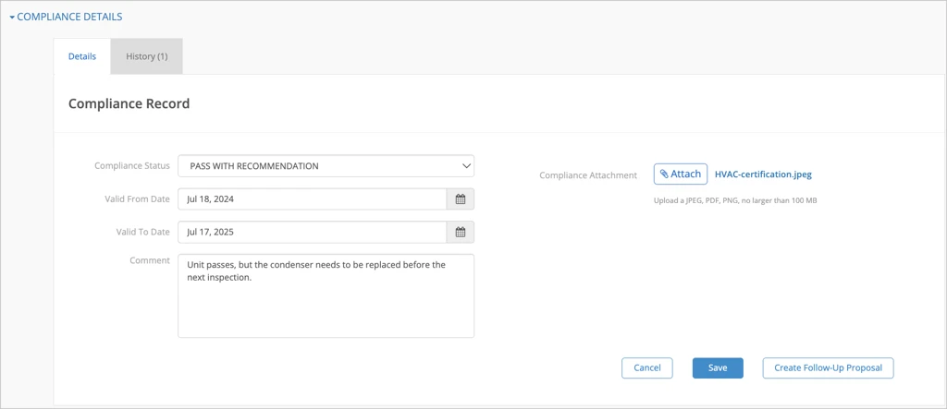The image size is (947, 409).
Task: Open calendar for Valid From Date
Action: (461, 199)
